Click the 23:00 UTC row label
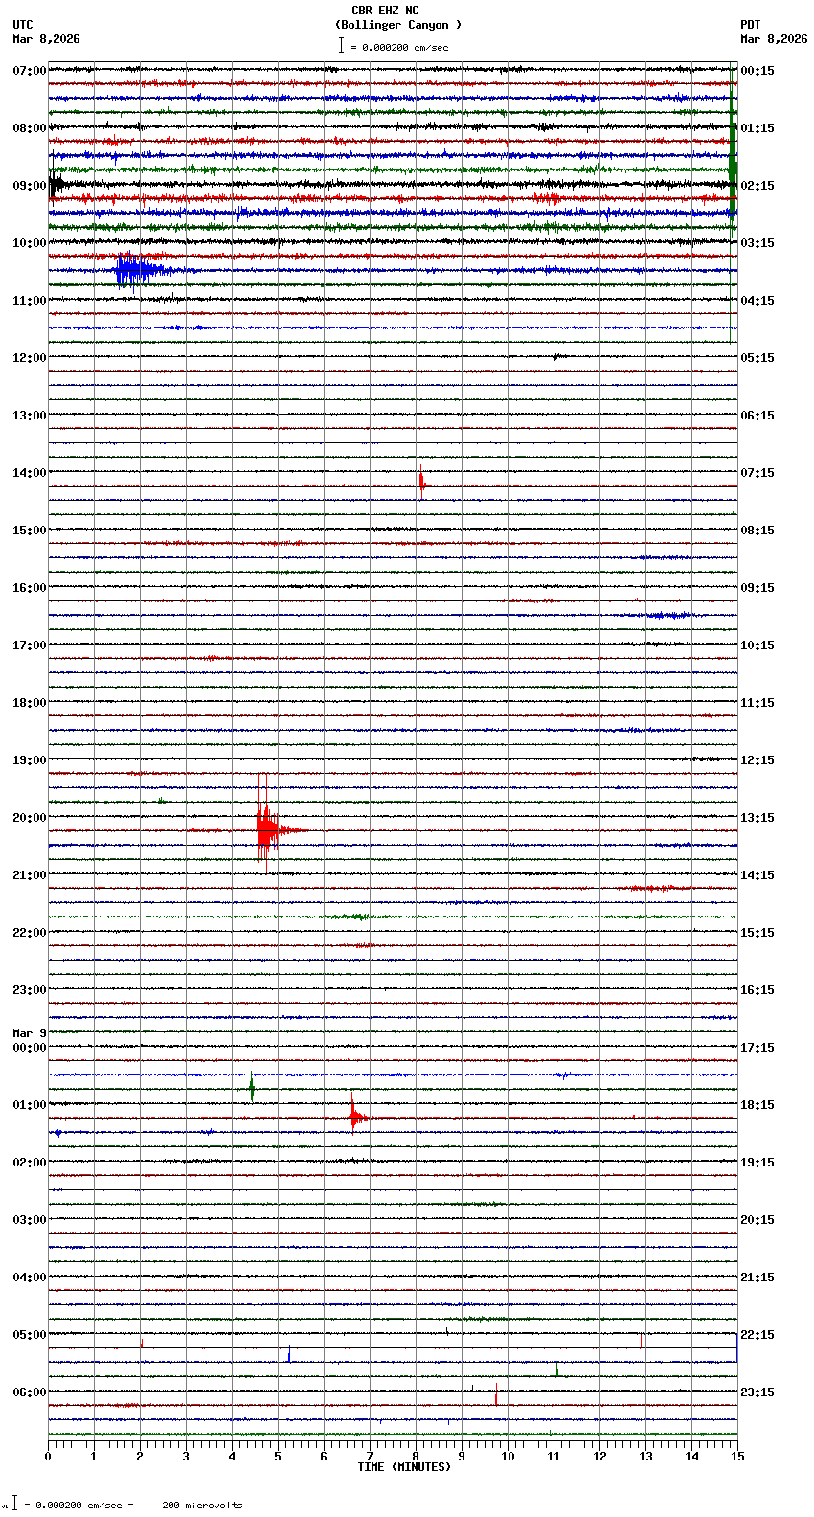 [30, 990]
